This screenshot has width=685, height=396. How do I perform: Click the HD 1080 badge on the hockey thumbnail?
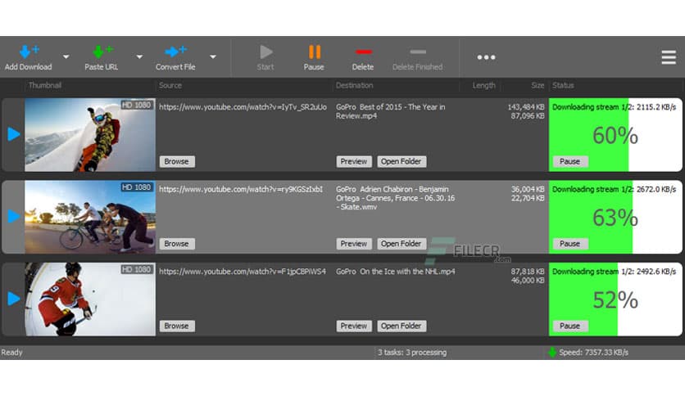(136, 269)
